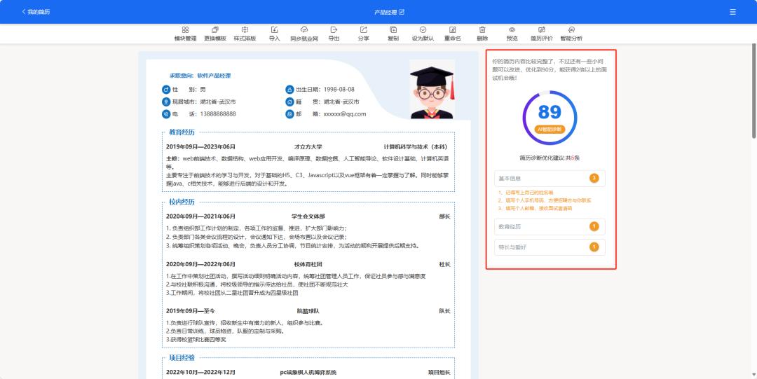Click the 89 score progress ring

tap(550, 112)
